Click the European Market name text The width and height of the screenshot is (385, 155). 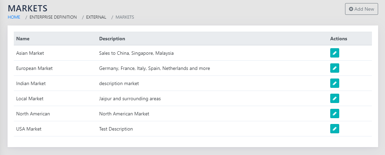(x=34, y=68)
